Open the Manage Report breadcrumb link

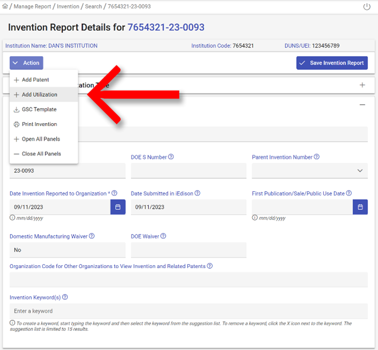point(32,7)
